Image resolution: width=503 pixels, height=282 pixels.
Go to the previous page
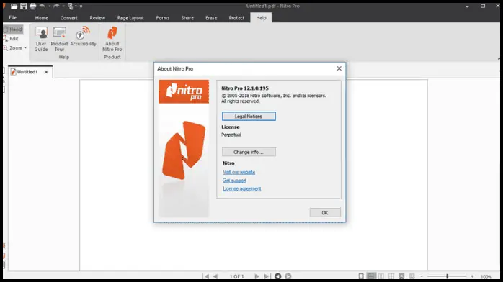(x=215, y=276)
